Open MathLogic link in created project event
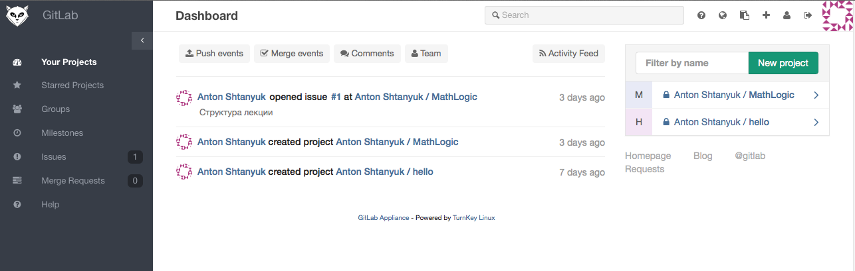The image size is (855, 271). point(397,142)
